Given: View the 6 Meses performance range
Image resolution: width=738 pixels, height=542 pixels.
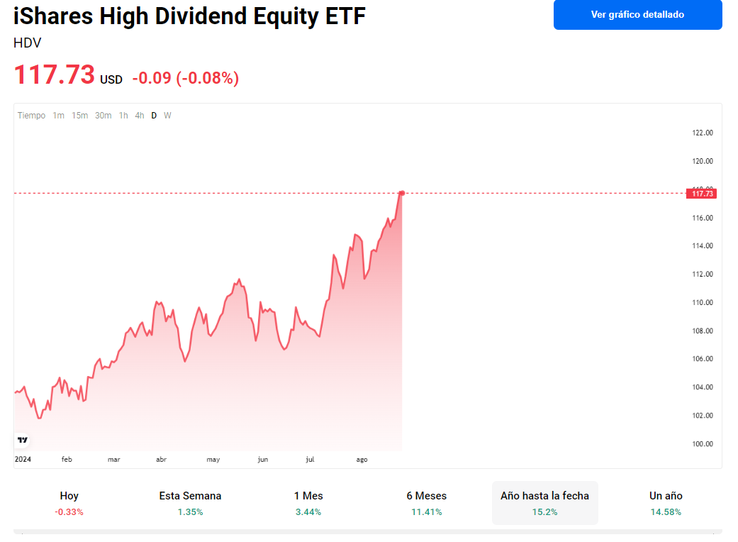Looking at the screenshot, I should click(x=427, y=503).
